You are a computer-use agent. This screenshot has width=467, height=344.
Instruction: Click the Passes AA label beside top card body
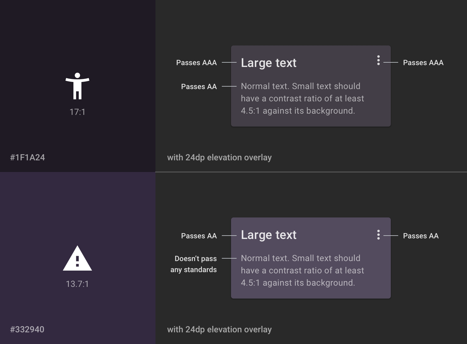(x=199, y=87)
